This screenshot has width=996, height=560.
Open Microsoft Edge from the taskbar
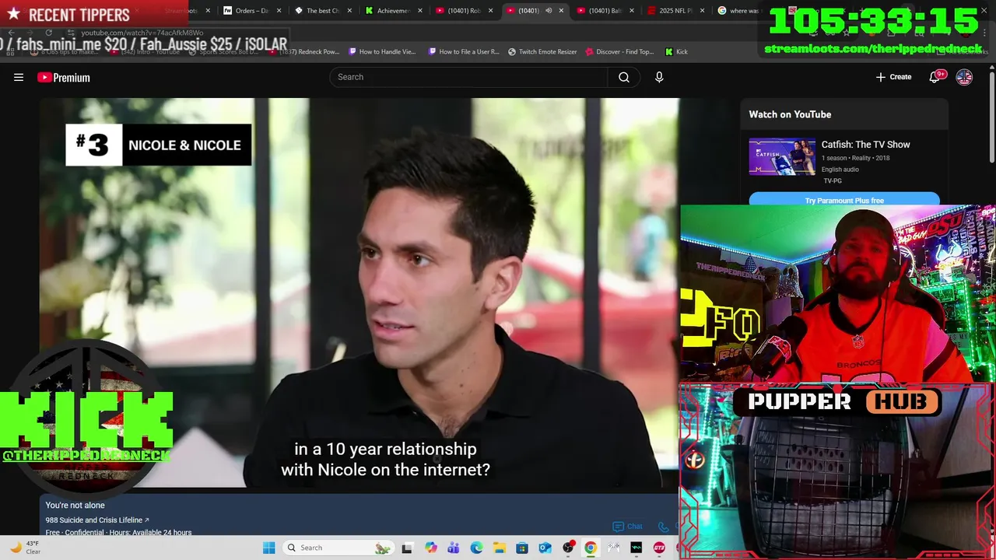pyautogui.click(x=476, y=548)
